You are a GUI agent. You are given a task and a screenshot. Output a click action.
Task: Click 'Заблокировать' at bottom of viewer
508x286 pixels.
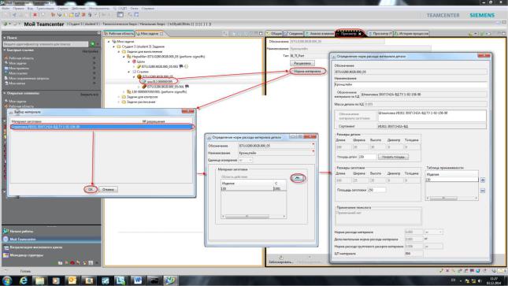280,260
